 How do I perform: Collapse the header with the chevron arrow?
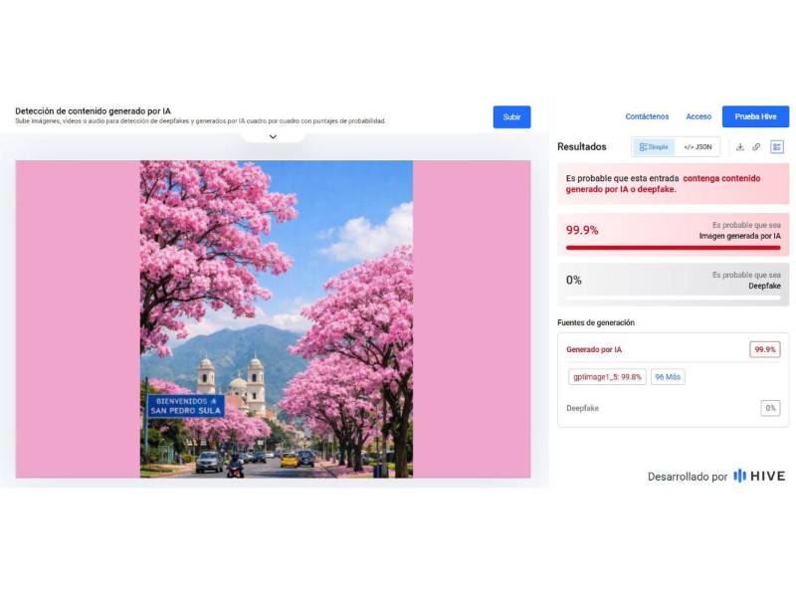(x=273, y=136)
